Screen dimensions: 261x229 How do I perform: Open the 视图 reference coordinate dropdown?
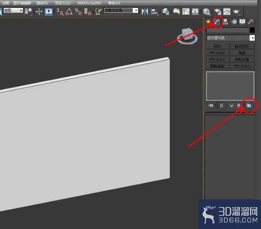pos(13,11)
